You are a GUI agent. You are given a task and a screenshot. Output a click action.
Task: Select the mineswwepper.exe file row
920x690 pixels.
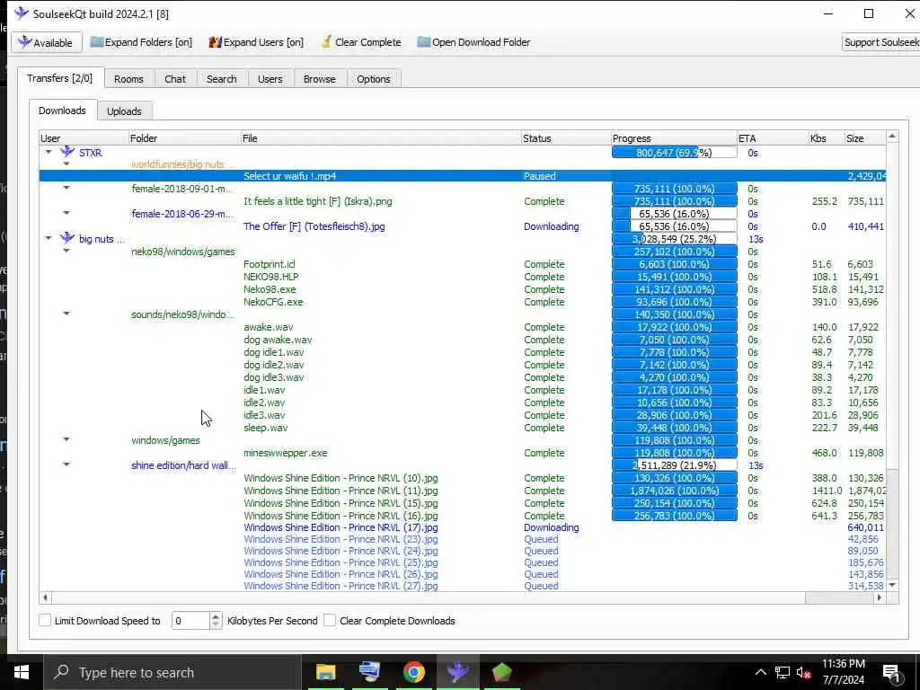point(463,453)
